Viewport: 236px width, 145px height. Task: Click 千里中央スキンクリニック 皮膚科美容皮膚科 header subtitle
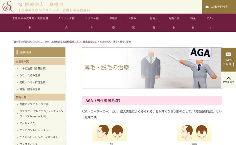tap(54, 10)
